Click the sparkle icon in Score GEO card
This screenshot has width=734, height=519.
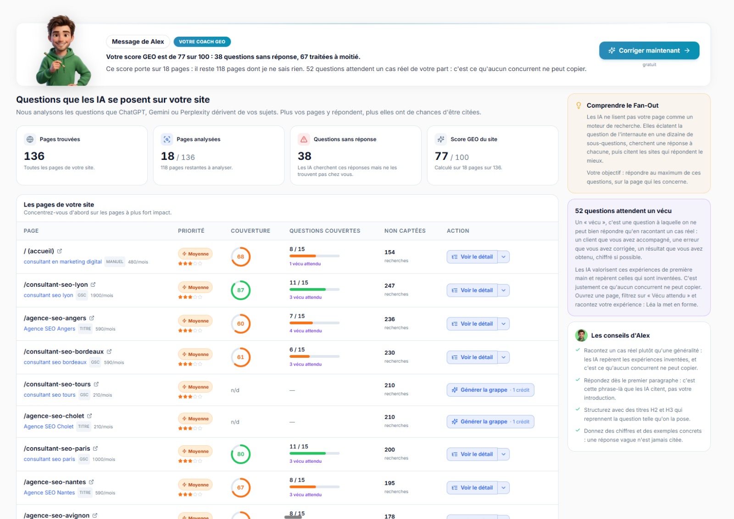point(441,139)
